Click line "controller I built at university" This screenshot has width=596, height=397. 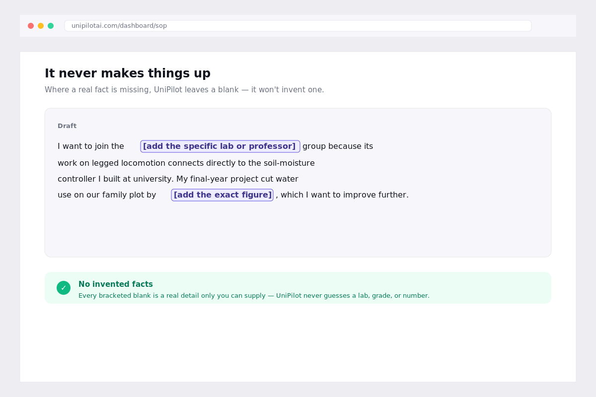point(178,179)
